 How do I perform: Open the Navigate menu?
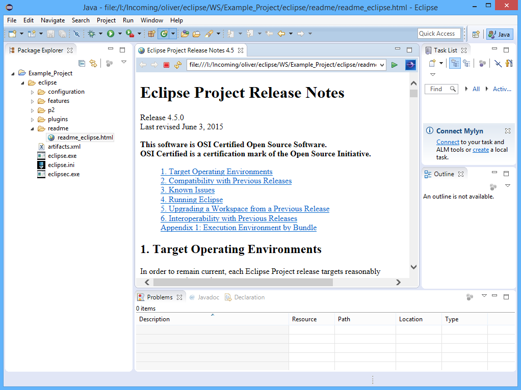click(53, 20)
